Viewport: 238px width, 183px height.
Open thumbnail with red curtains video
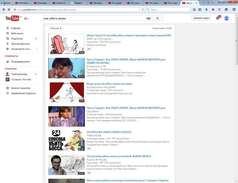point(67,92)
